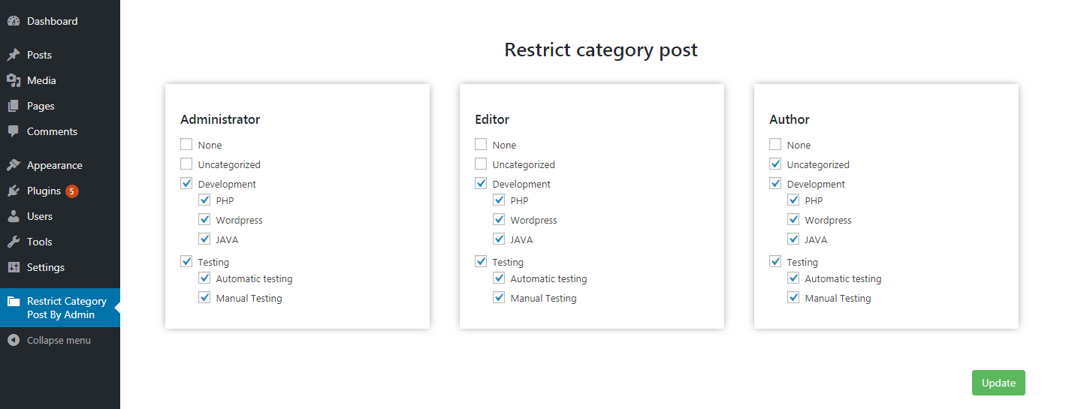Uncheck JAVA under Editor

click(499, 239)
